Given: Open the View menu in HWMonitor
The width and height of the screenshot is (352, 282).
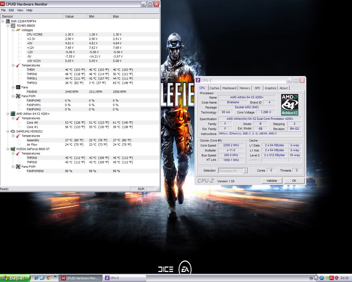Looking at the screenshot, I should click(x=20, y=10).
